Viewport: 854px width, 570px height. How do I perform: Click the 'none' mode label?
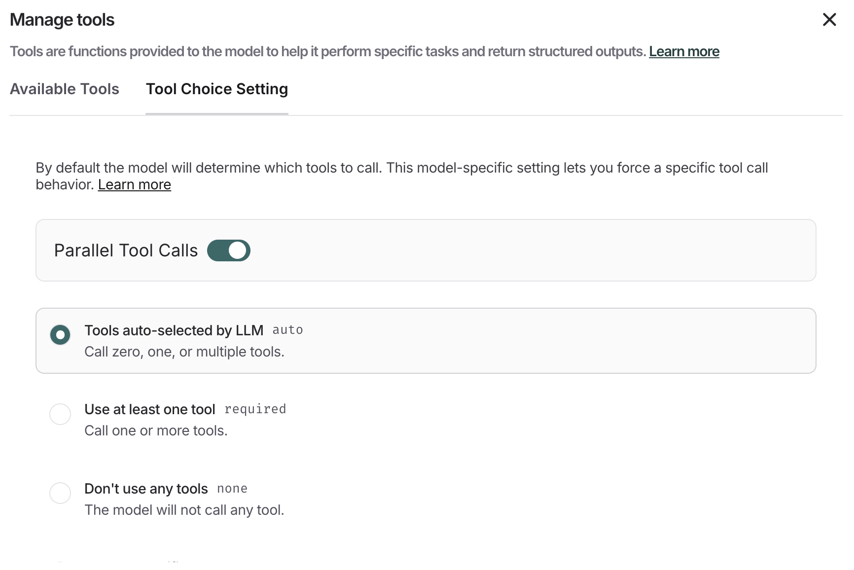(x=232, y=488)
